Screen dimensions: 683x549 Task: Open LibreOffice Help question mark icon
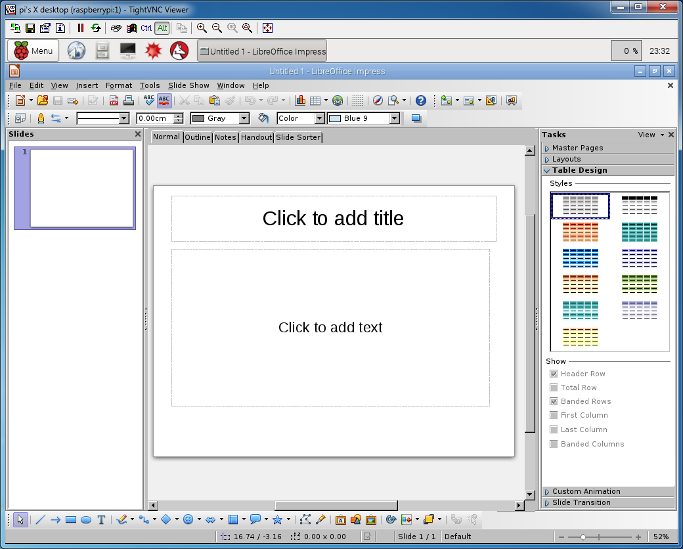[x=420, y=100]
